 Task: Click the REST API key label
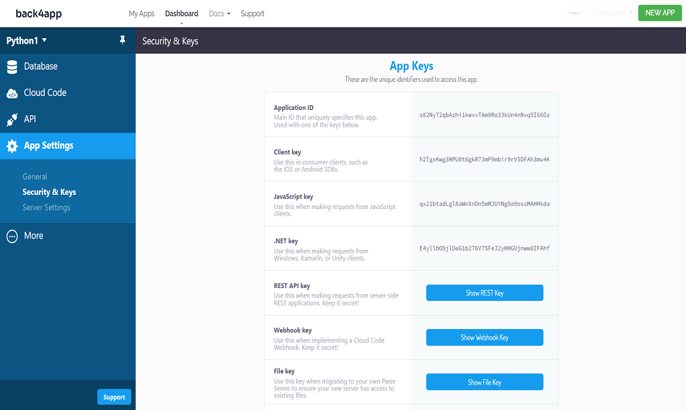coord(292,286)
